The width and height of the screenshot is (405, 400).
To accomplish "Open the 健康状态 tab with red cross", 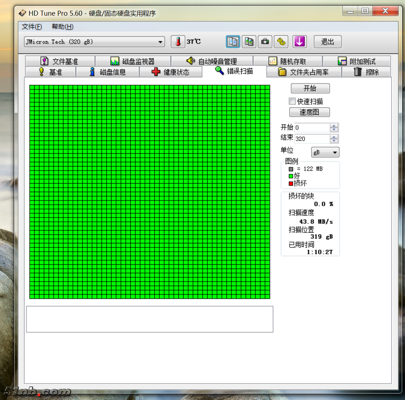I will tap(171, 72).
